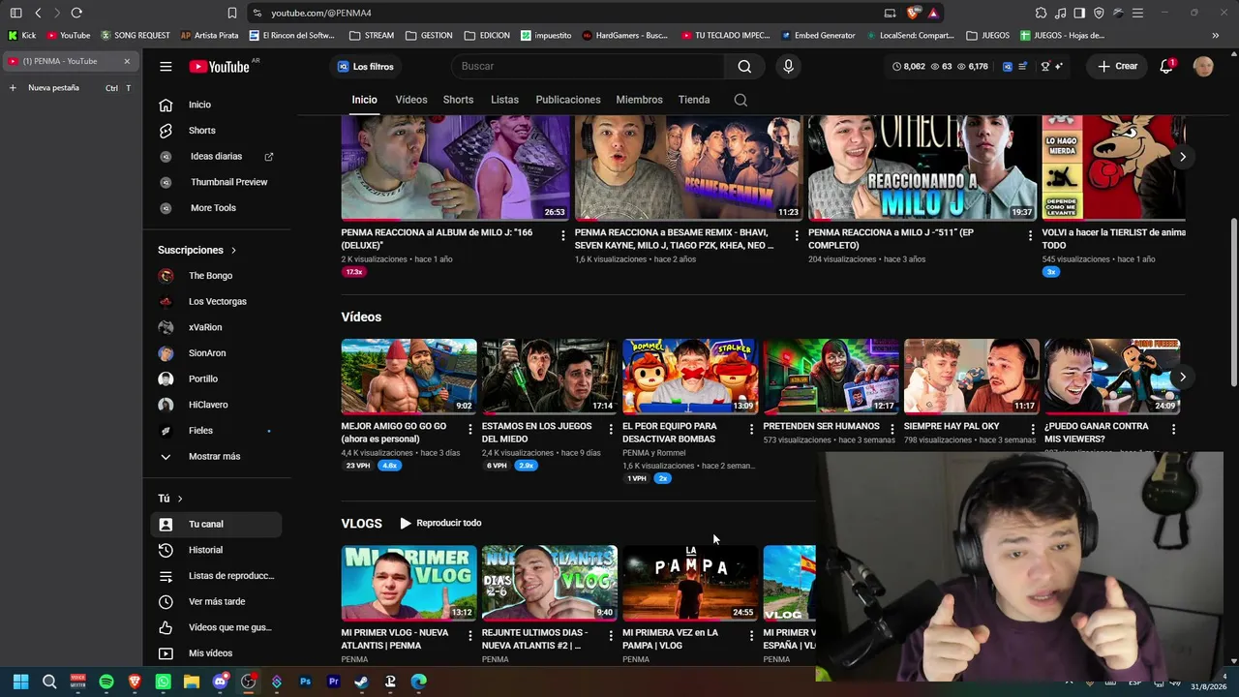1239x697 pixels.
Task: Open the Kick bookmark
Action: pos(22,36)
